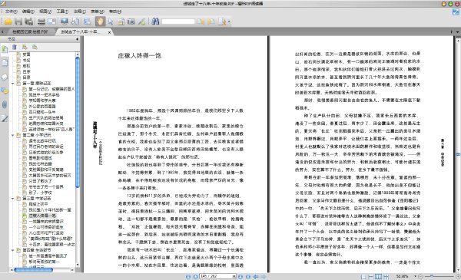Open the search options dropdown arrow
The image size is (461, 280).
coord(229,21)
